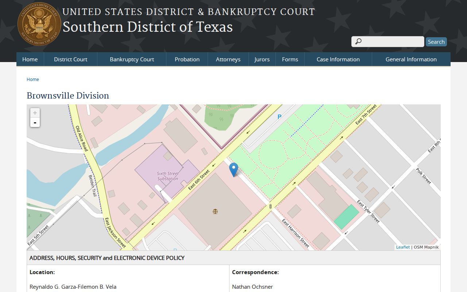Click the Location: label
The height and width of the screenshot is (292, 467).
point(42,272)
